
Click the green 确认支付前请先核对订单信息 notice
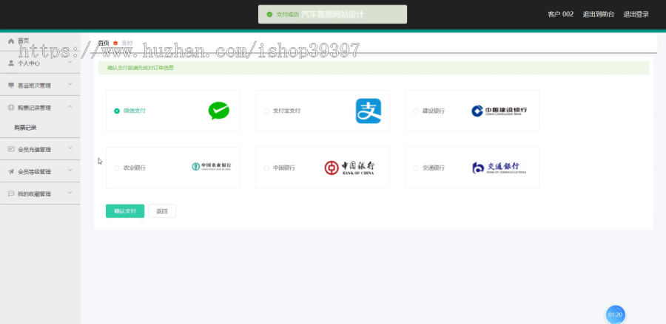point(374,68)
